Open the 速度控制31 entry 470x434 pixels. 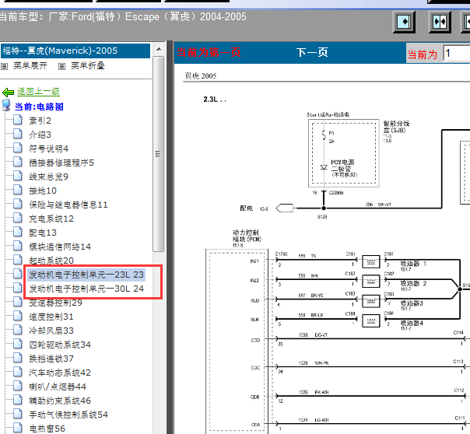click(x=51, y=317)
